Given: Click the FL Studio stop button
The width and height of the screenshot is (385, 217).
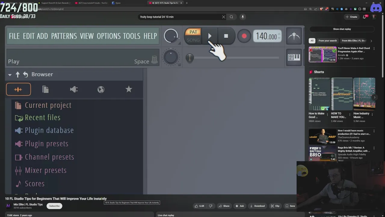Looking at the screenshot, I should click(226, 36).
